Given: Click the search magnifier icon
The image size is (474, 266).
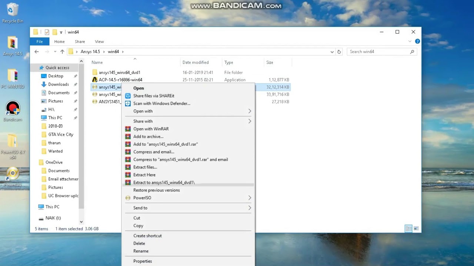Looking at the screenshot, I should click(412, 52).
